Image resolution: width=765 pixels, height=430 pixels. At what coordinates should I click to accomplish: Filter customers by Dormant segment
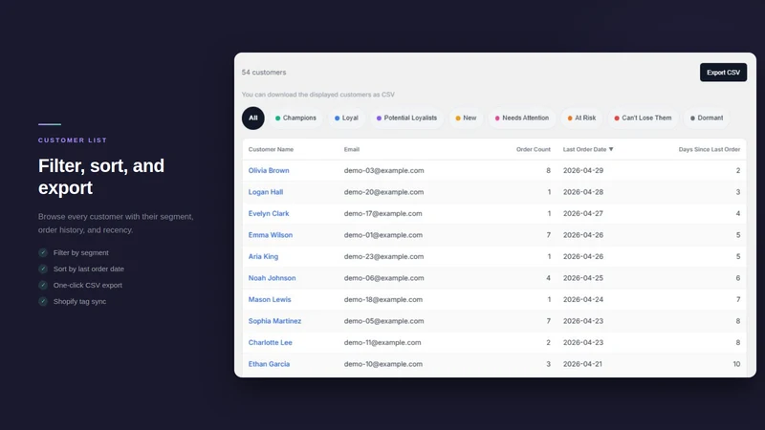707,118
